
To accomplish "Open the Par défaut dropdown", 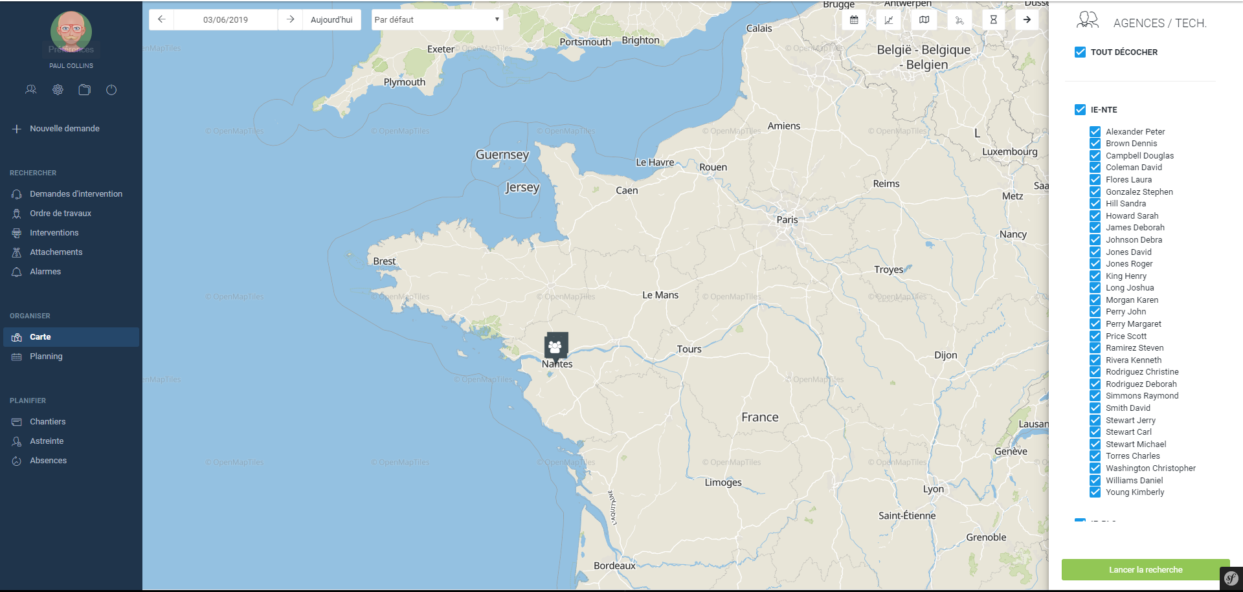I will coord(437,20).
